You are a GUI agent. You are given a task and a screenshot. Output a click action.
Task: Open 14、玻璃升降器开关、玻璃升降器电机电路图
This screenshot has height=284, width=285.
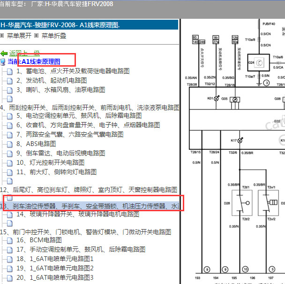[78, 214]
